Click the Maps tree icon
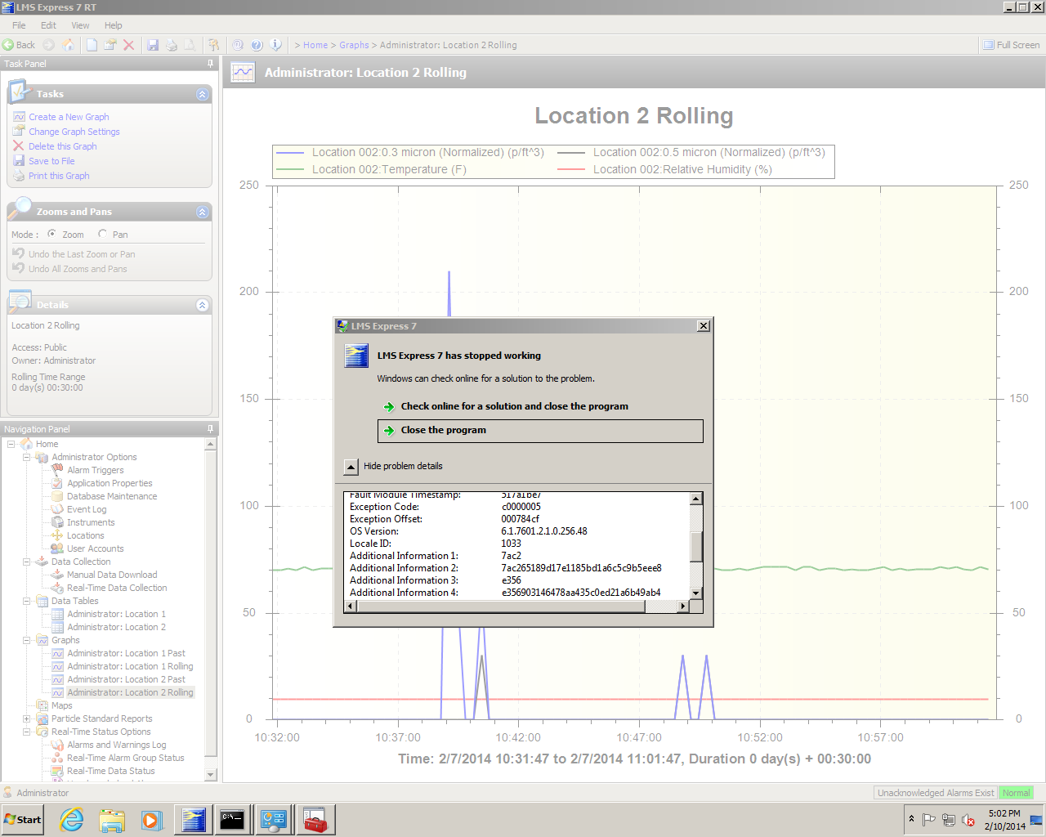The height and width of the screenshot is (837, 1046). [x=42, y=705]
